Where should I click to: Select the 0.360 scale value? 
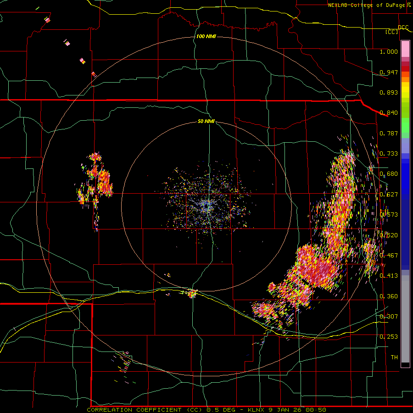(389, 296)
